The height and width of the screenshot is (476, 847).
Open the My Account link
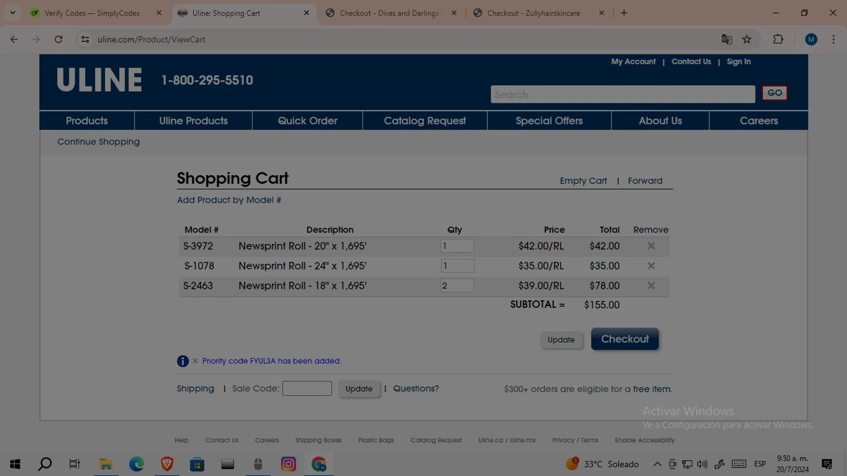(634, 62)
